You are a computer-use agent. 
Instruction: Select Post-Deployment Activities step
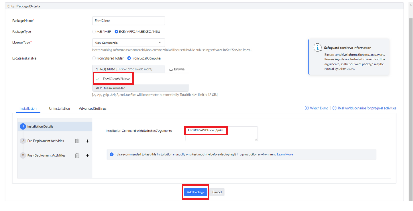point(46,155)
